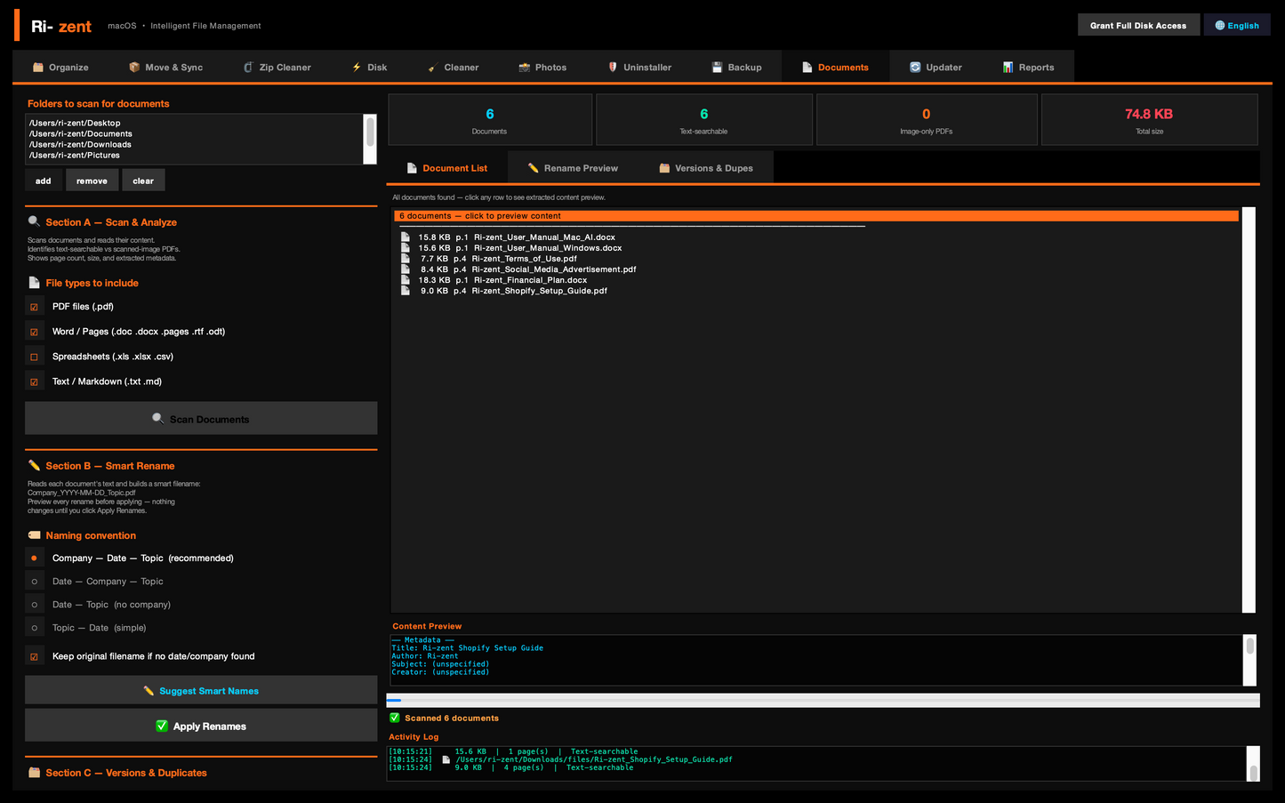1285x803 pixels.
Task: Click the pencil icon in Section B heading
Action: [34, 465]
